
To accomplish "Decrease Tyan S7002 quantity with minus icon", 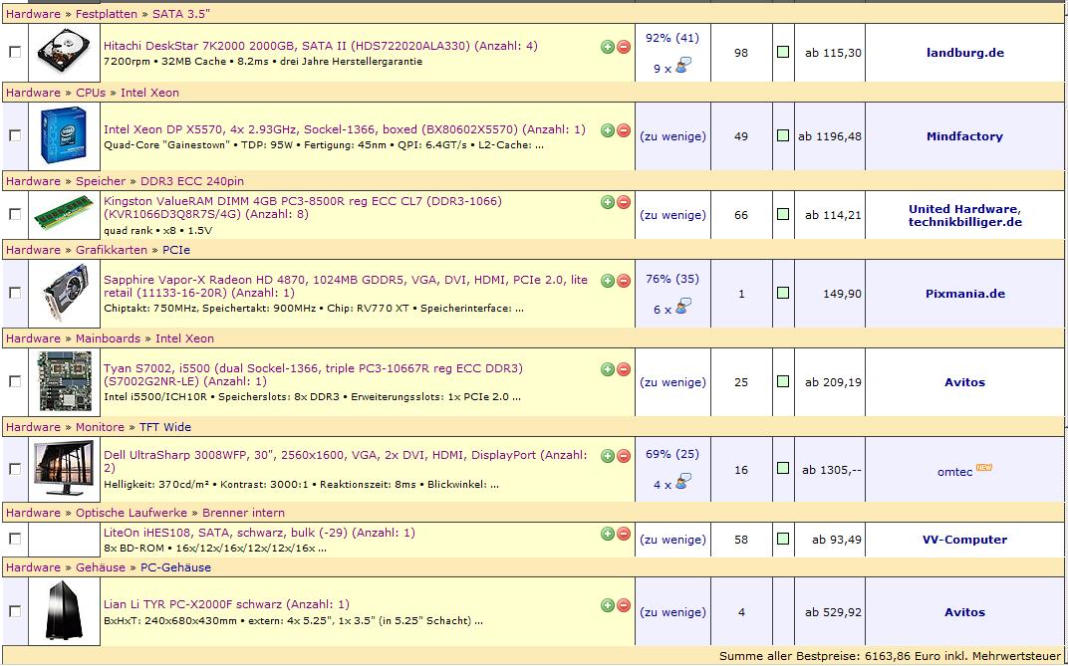I will (624, 368).
